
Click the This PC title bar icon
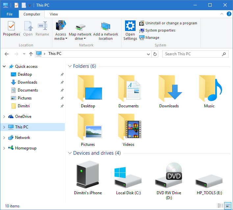(x=6, y=5)
